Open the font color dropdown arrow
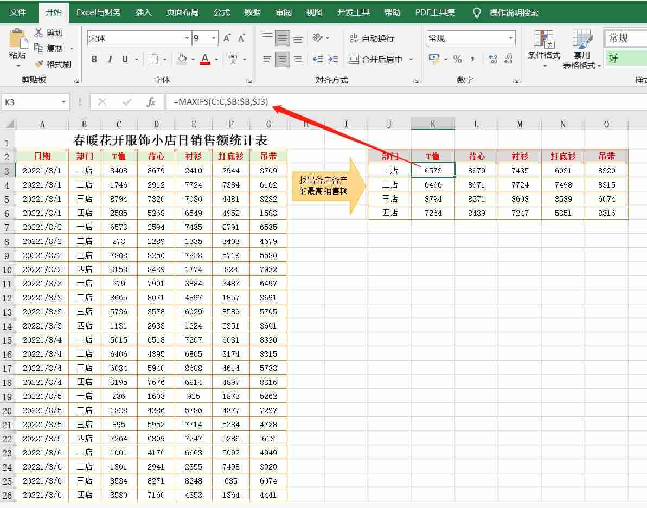This screenshot has height=508, width=647. [x=216, y=60]
